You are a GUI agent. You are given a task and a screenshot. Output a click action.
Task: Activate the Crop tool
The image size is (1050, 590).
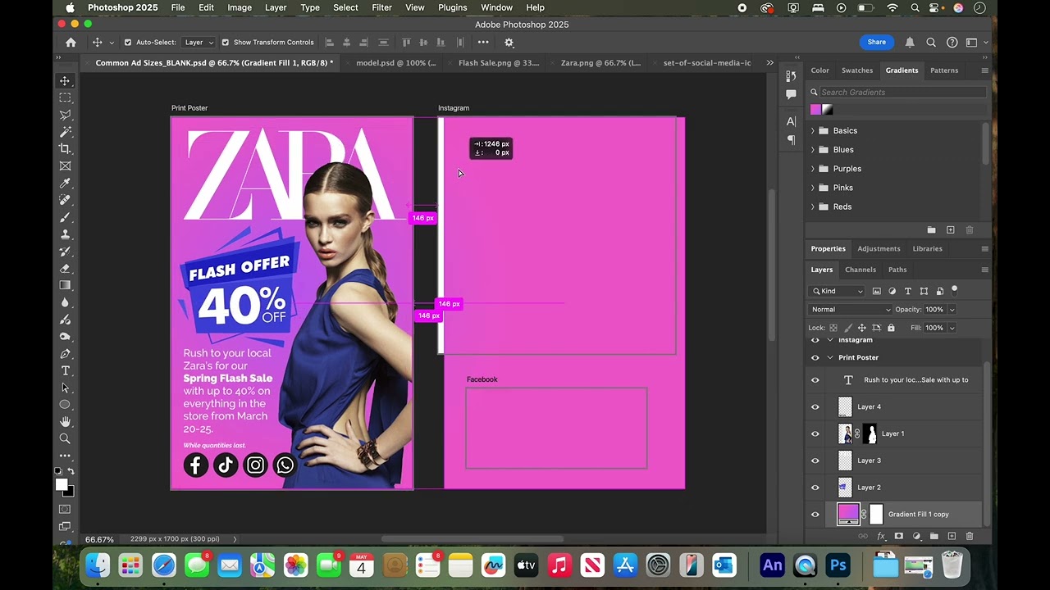coord(65,148)
